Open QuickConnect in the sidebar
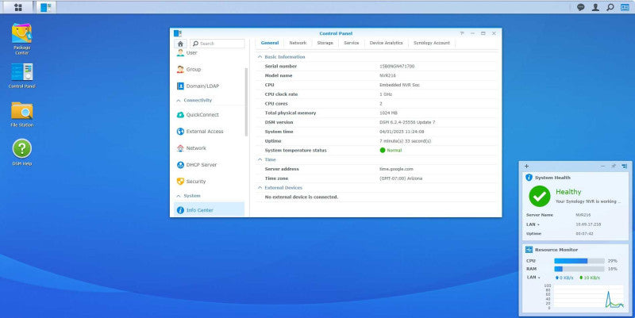Image resolution: width=635 pixels, height=318 pixels. [x=210, y=115]
